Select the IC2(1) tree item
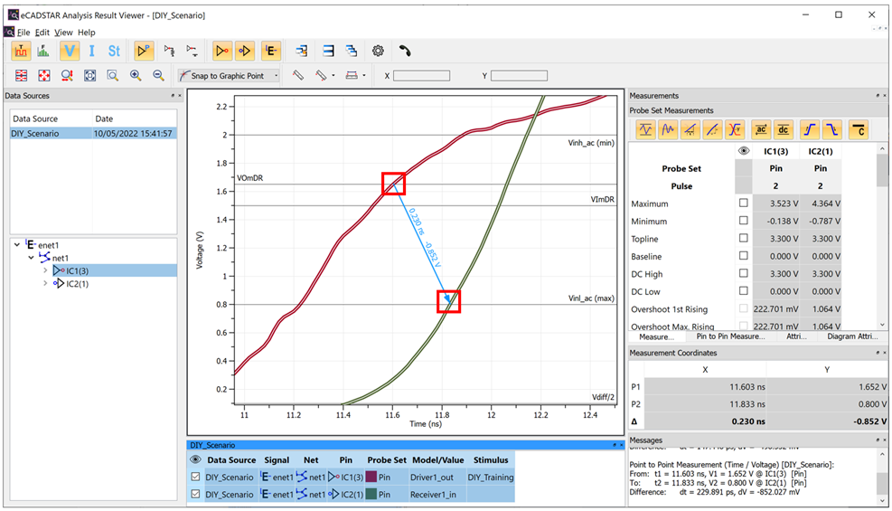The width and height of the screenshot is (892, 511). 77,283
